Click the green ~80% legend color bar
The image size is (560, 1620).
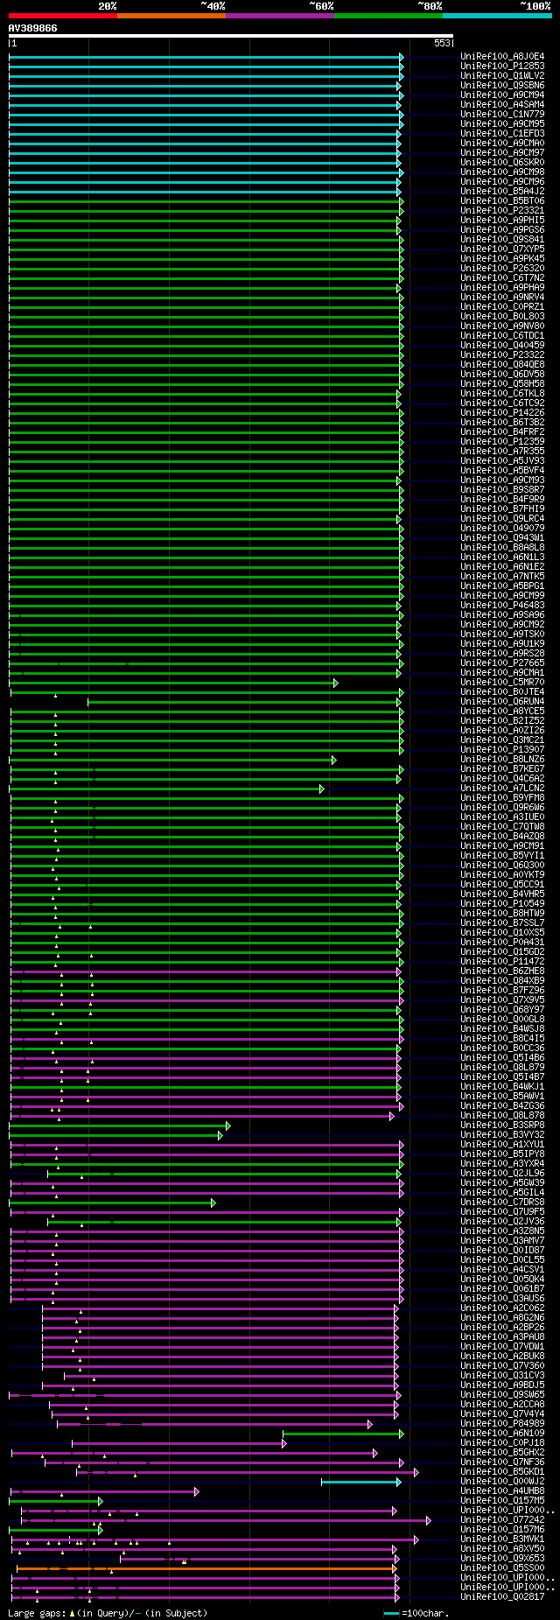click(x=388, y=16)
